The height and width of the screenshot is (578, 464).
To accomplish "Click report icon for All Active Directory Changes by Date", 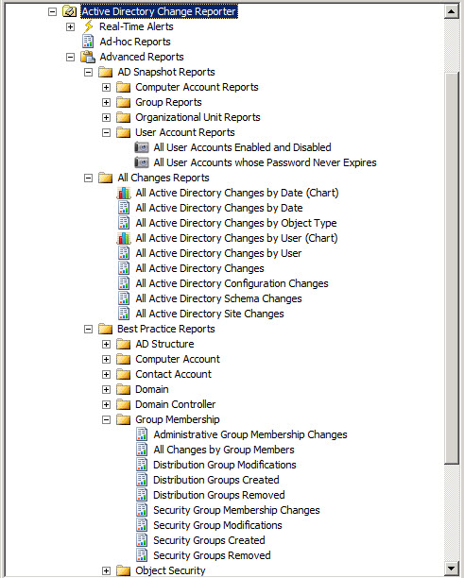I will point(124,208).
